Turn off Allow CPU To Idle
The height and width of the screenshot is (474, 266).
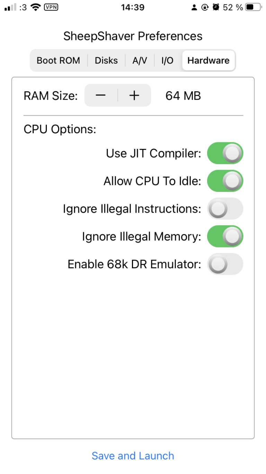(225, 181)
